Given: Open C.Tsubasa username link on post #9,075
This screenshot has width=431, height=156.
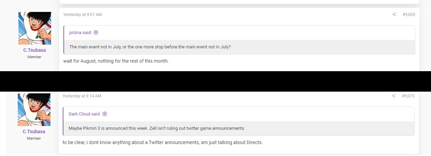Looking at the screenshot, I should tap(34, 131).
